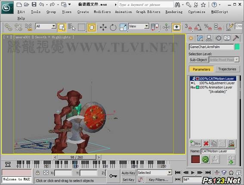Click the Parameters button
The image size is (244, 185).
point(201,69)
